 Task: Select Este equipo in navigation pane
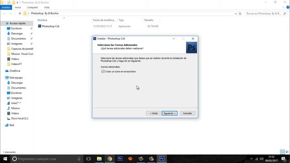coord(16,77)
